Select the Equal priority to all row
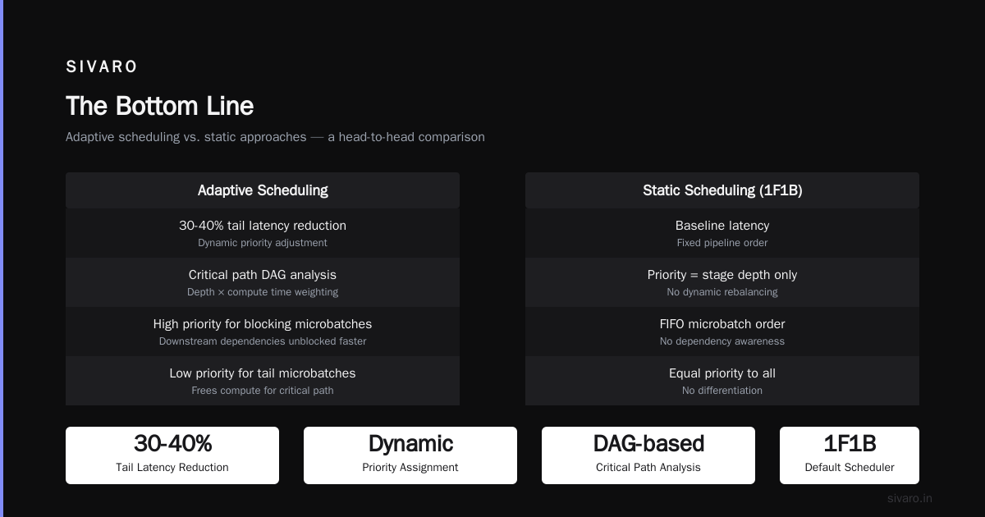Viewport: 985px width, 517px height. 722,381
